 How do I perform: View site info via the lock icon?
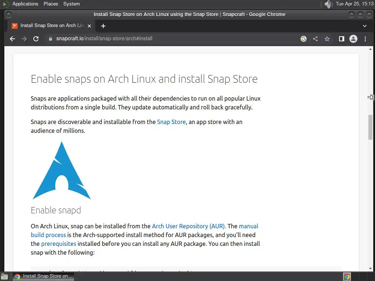pyautogui.click(x=50, y=39)
